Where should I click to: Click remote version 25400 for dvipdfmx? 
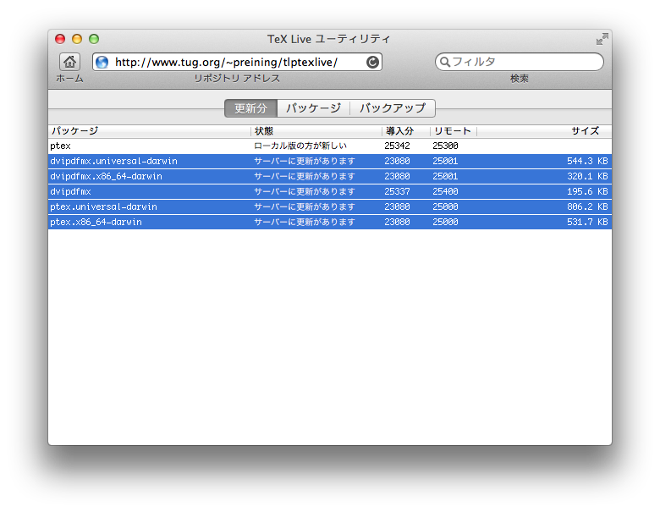[445, 191]
